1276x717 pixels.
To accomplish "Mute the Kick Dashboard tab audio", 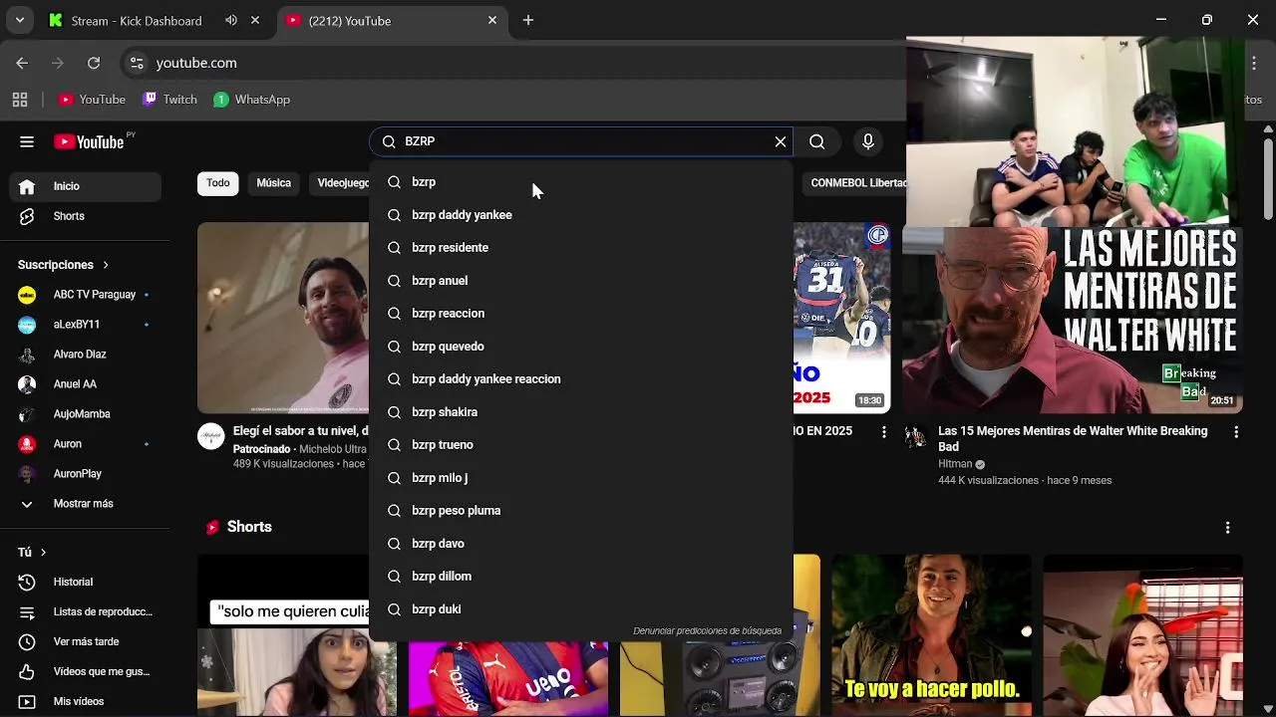I will coord(231,21).
